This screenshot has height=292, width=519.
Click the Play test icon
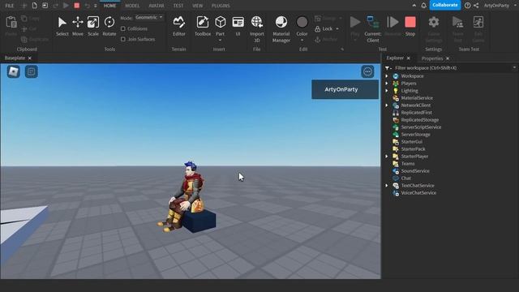[x=355, y=23]
